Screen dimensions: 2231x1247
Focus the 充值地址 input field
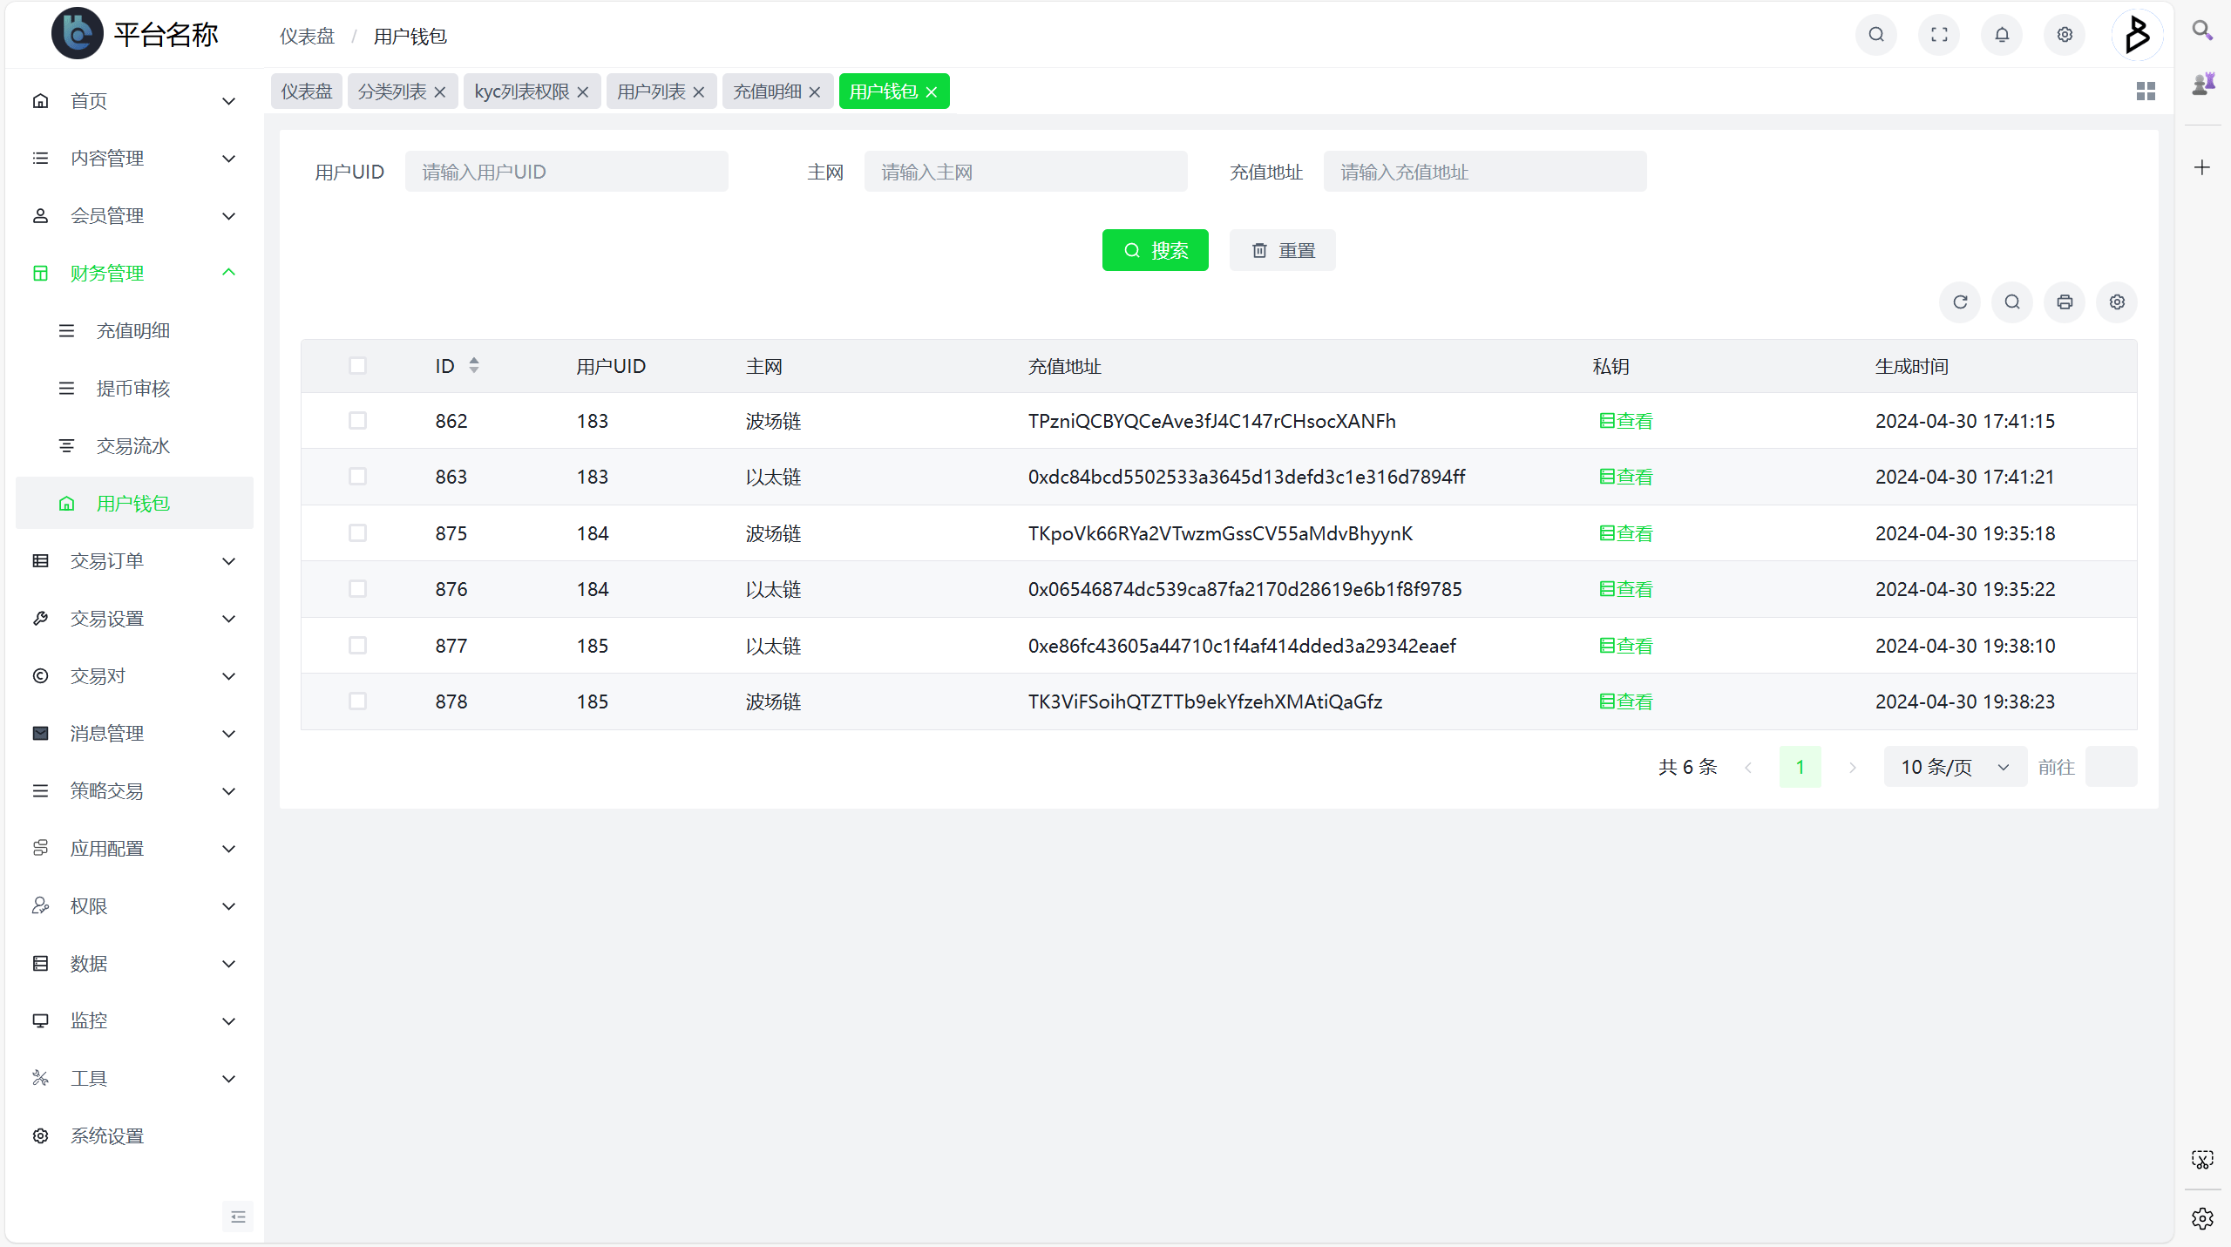point(1484,172)
